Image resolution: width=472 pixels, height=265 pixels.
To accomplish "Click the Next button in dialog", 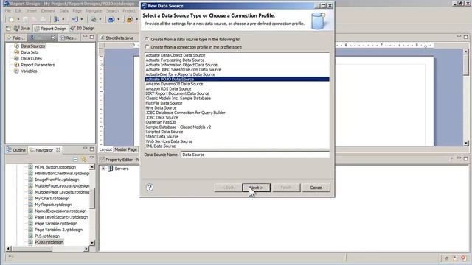I will (256, 188).
